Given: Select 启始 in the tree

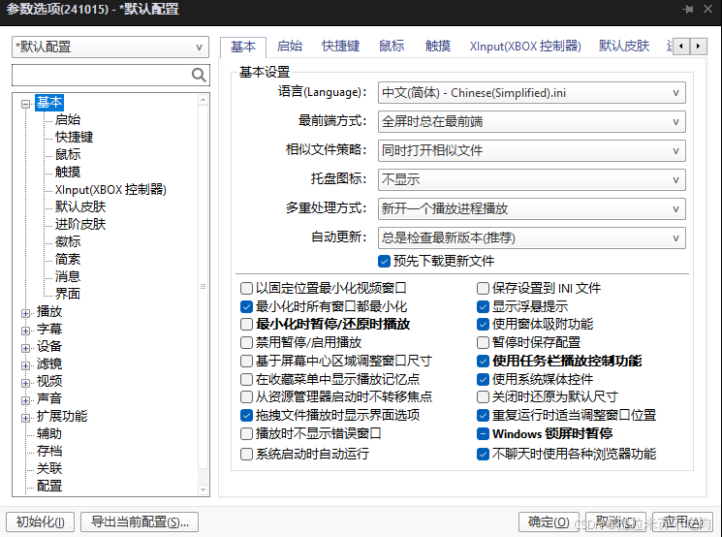Looking at the screenshot, I should 68,120.
